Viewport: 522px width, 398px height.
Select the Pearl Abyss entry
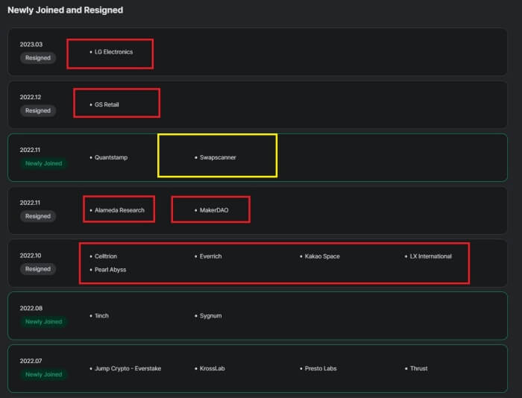[110, 270]
